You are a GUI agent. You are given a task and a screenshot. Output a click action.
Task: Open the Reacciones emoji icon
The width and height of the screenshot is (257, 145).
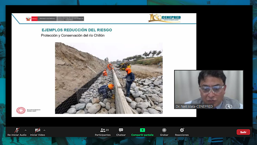coord(182,130)
